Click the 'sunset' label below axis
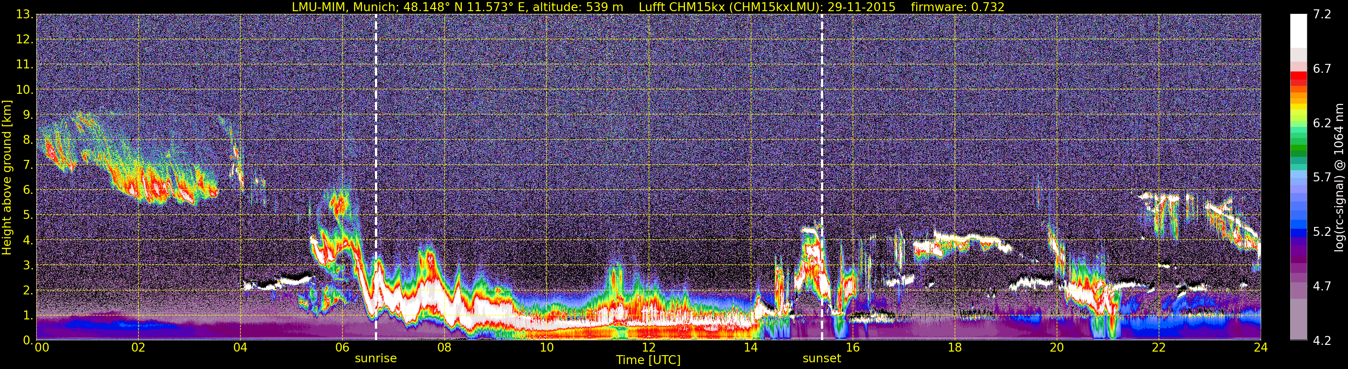The height and width of the screenshot is (369, 1348). click(821, 359)
